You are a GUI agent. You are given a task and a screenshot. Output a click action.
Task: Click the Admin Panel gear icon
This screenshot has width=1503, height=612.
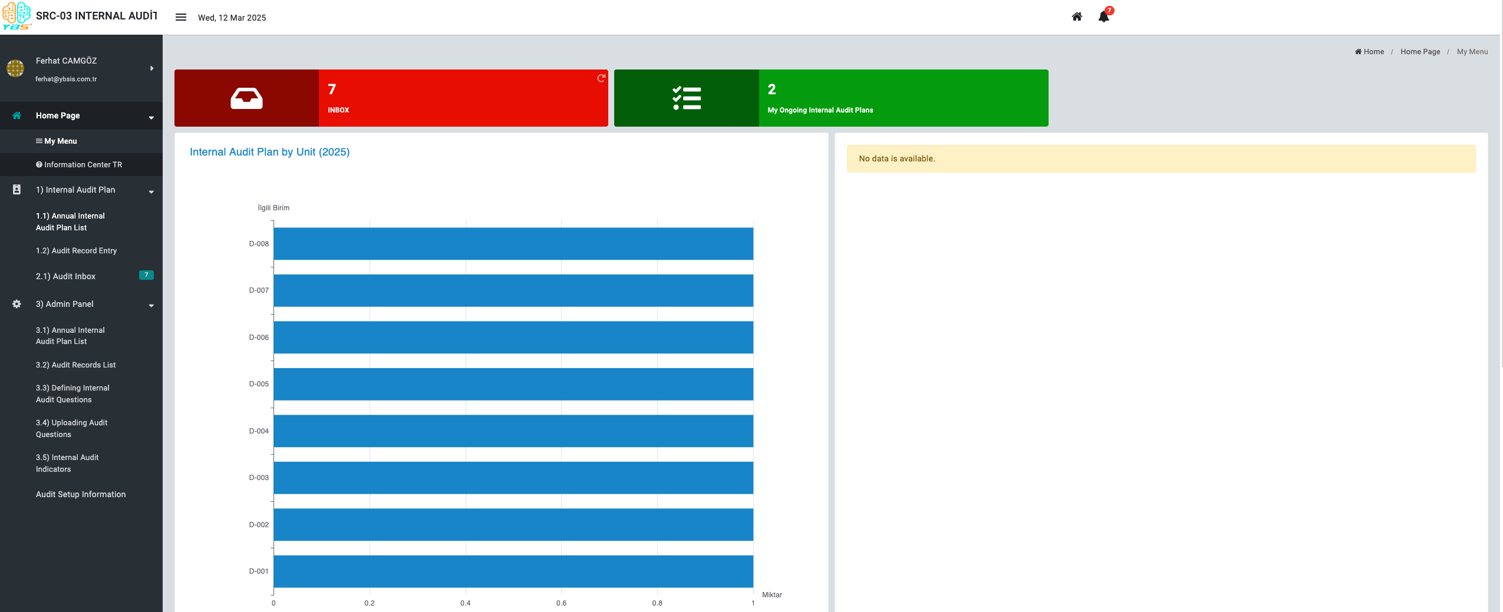click(17, 304)
